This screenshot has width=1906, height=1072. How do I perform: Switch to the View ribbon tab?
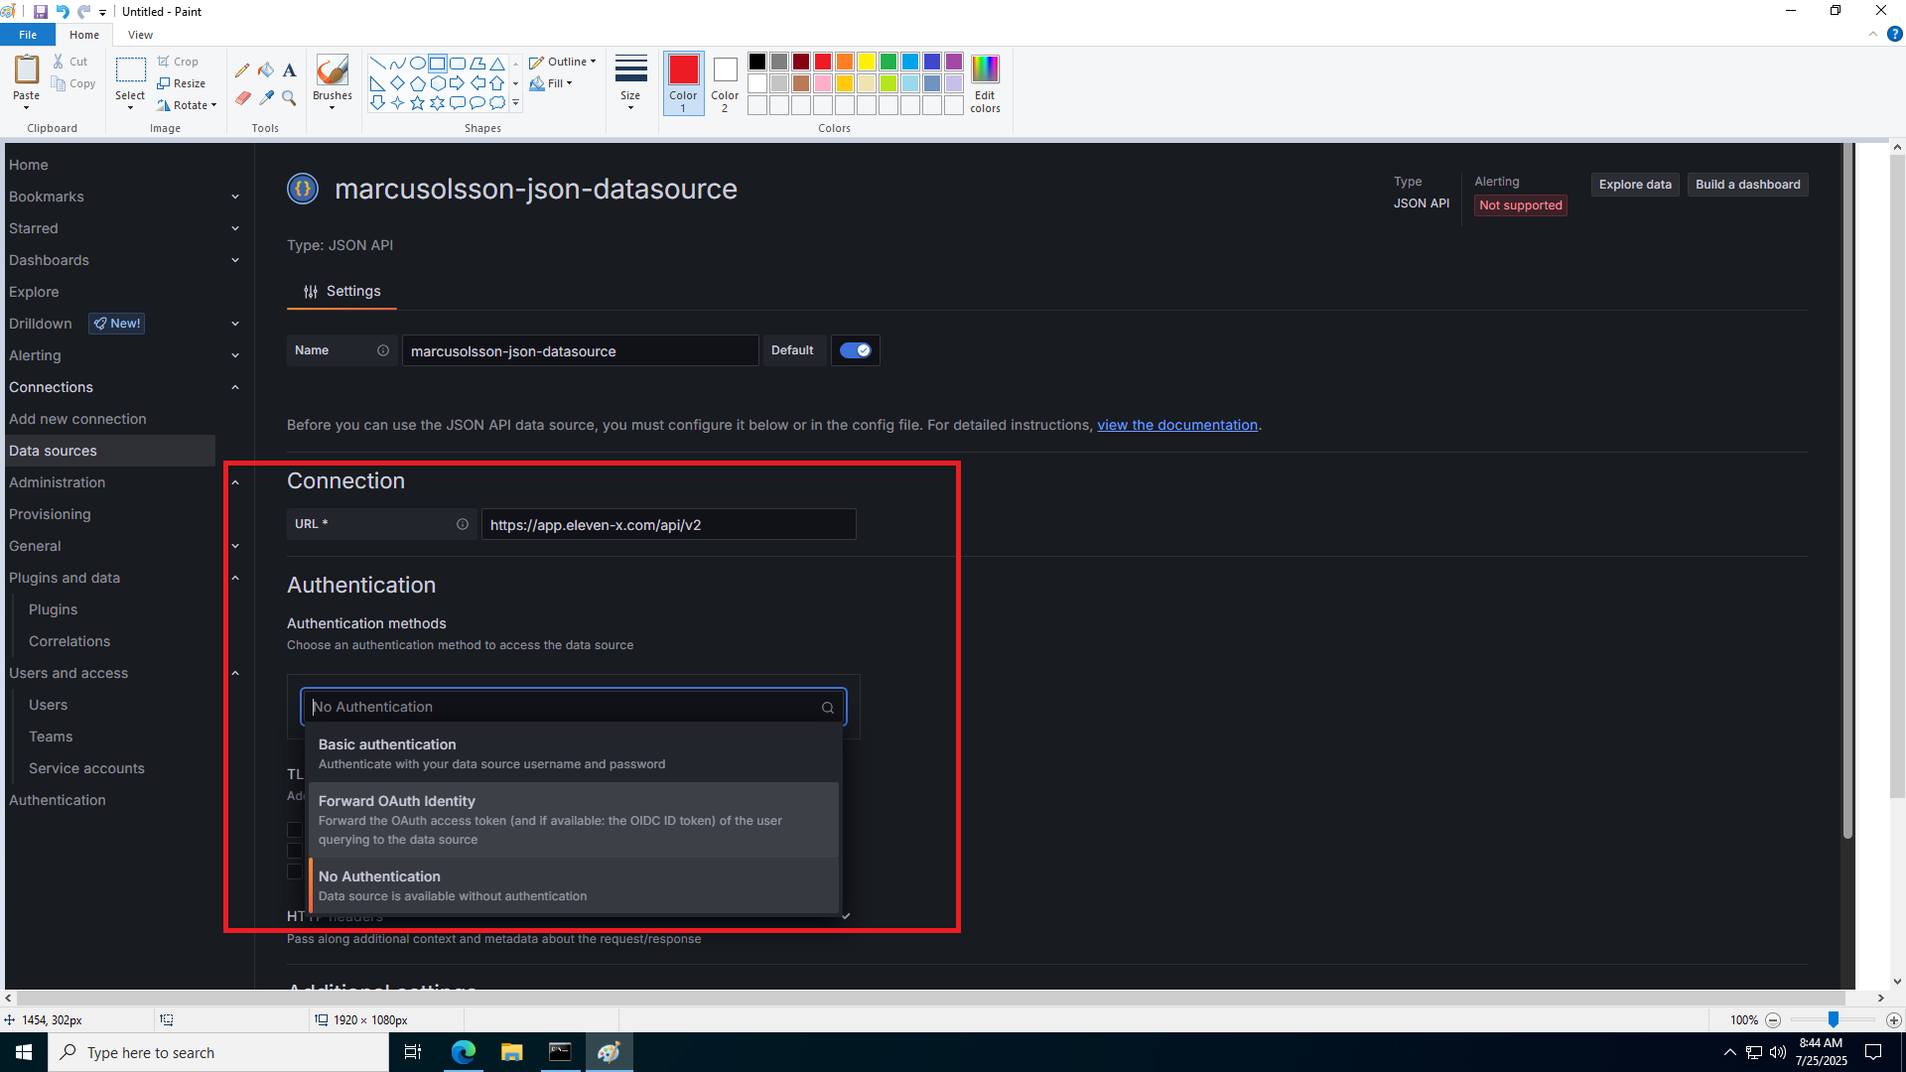(140, 35)
